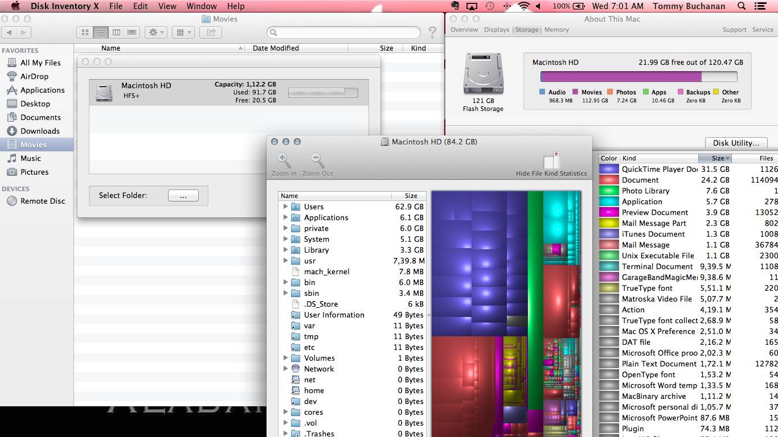The width and height of the screenshot is (778, 437).
Task: Switch to Memory tab
Action: click(556, 30)
